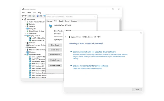Collapse the SurfaceBook root node
This screenshot has height=101, width=164.
pos(23,19)
